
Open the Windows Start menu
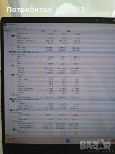click(68, 141)
